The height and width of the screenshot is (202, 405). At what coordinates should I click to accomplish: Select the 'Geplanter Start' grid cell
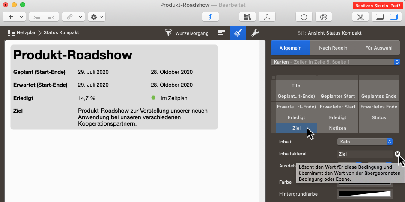(337, 96)
